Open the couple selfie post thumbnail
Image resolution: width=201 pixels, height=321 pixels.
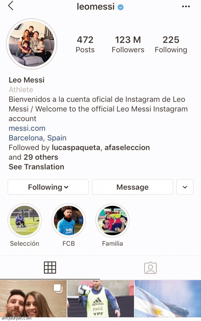pyautogui.click(x=33, y=299)
